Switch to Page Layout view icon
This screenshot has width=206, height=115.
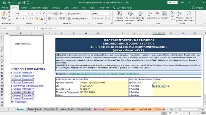(170, 113)
